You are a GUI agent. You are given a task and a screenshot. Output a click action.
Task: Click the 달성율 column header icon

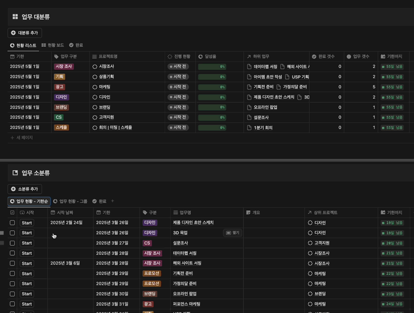201,57
